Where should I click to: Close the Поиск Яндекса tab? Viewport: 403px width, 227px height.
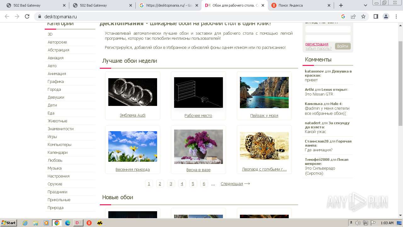coord(329,5)
